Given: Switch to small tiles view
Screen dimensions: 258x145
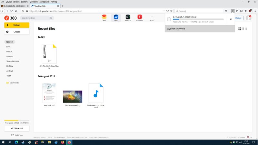Looking at the screenshot, I should [x=243, y=29].
